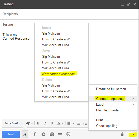Open the Sans Serif font dropdown
The height and width of the screenshot is (139, 139).
pos(13,123)
